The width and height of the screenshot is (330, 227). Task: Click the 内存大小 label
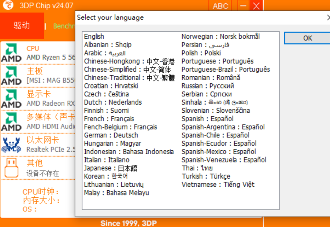click(41, 200)
